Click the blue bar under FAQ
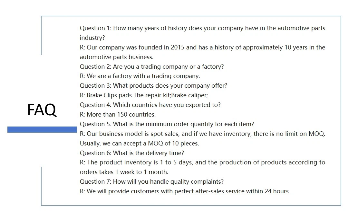 (x=42, y=129)
